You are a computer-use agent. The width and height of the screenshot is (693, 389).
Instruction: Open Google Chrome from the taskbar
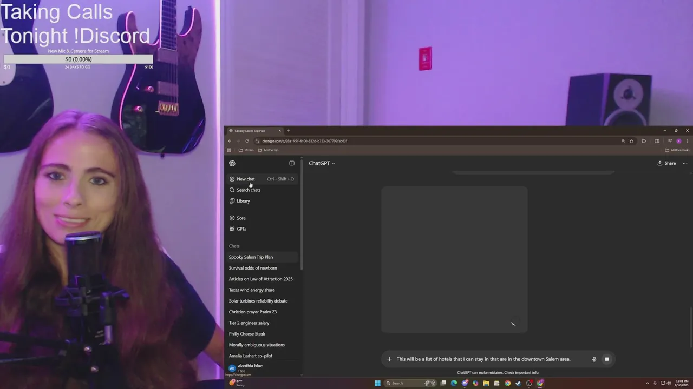[x=507, y=383]
